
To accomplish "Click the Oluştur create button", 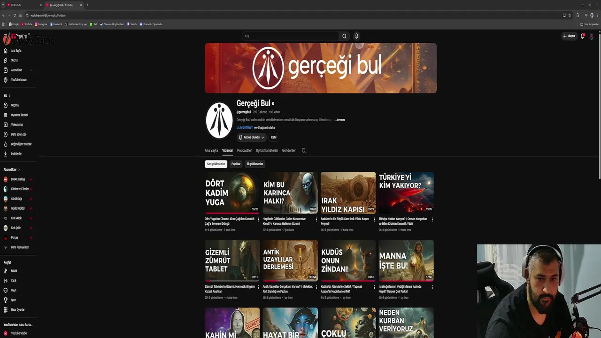I will click(570, 36).
